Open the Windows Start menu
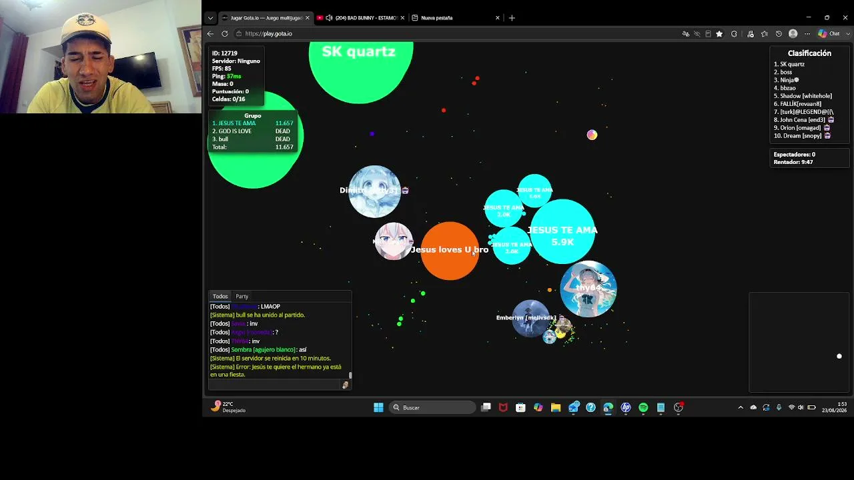854x480 pixels. (378, 407)
